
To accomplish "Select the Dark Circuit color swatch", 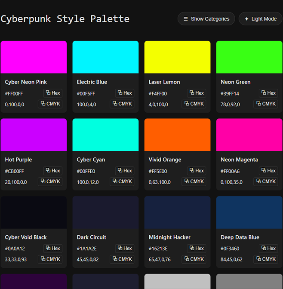I will pyautogui.click(x=105, y=212).
